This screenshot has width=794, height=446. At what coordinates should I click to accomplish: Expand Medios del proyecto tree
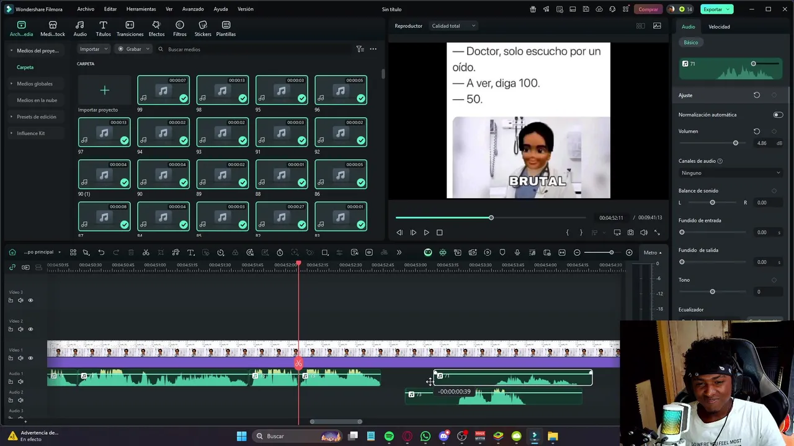(x=11, y=51)
